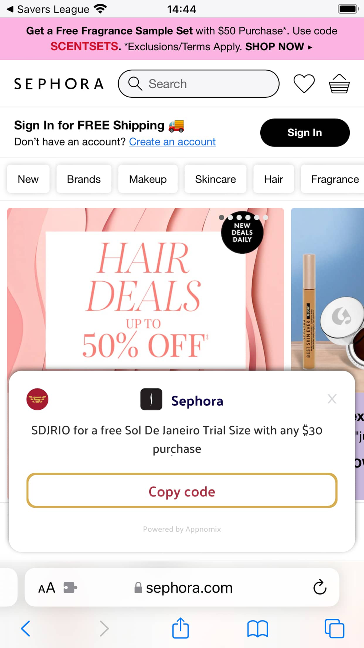Open the Loves heart icon
Image resolution: width=364 pixels, height=648 pixels.
click(x=304, y=83)
